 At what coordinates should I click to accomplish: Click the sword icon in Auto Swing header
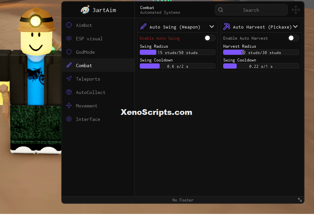tap(143, 27)
